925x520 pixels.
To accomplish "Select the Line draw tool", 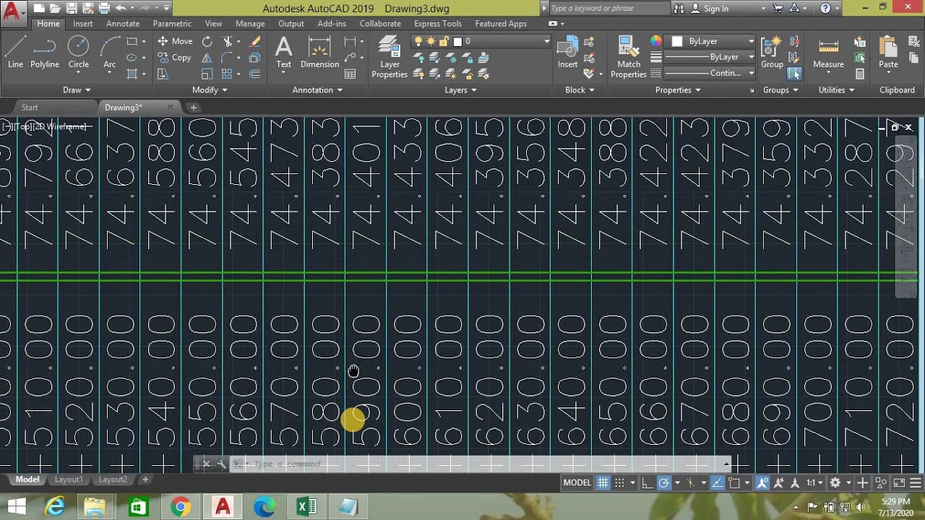I will coord(15,52).
